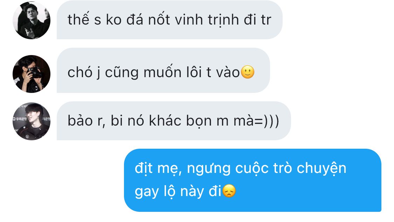Click the word 'chuyện' in the blue bubble
Image resolution: width=394 pixels, height=222 pixels.
322,169
